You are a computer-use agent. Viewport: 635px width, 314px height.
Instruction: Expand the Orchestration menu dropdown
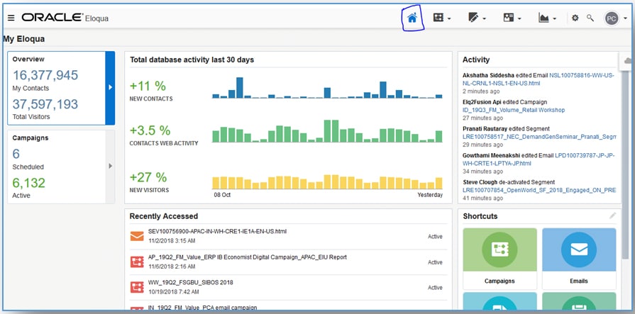click(x=441, y=18)
